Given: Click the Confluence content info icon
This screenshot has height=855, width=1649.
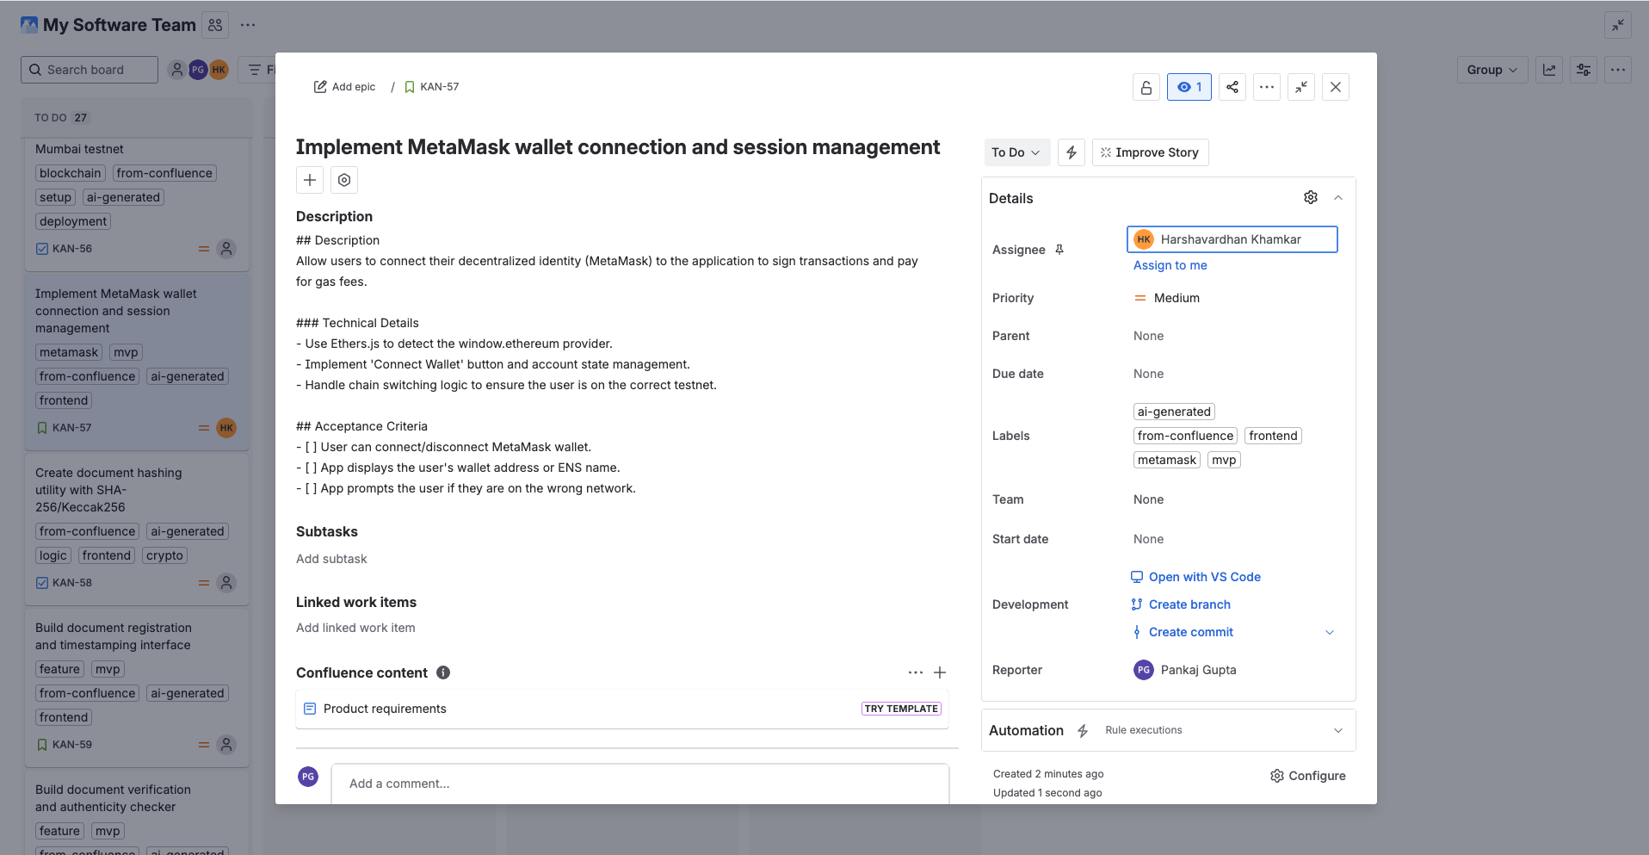Looking at the screenshot, I should (x=443, y=672).
